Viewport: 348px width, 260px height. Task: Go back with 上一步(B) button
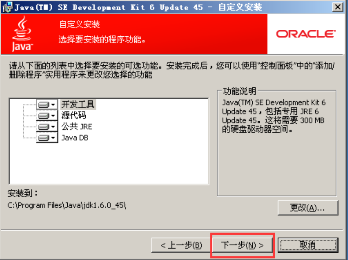point(181,245)
